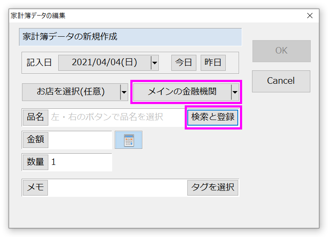Open the calculator next to 金額
Image resolution: width=328 pixels, height=237 pixels.
pos(128,140)
